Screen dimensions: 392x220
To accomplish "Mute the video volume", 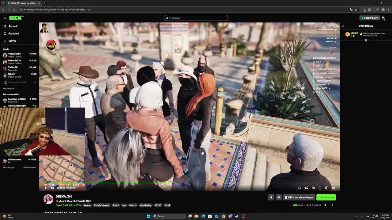I will click(52, 188).
